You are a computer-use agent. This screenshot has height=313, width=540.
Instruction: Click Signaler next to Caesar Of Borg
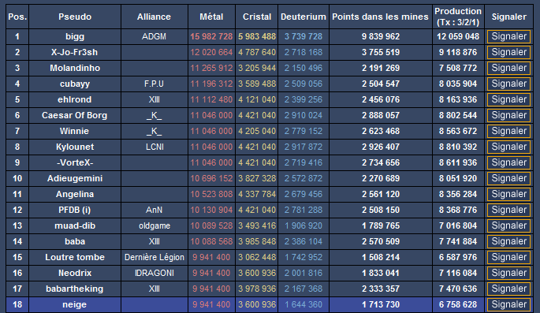[508, 115]
